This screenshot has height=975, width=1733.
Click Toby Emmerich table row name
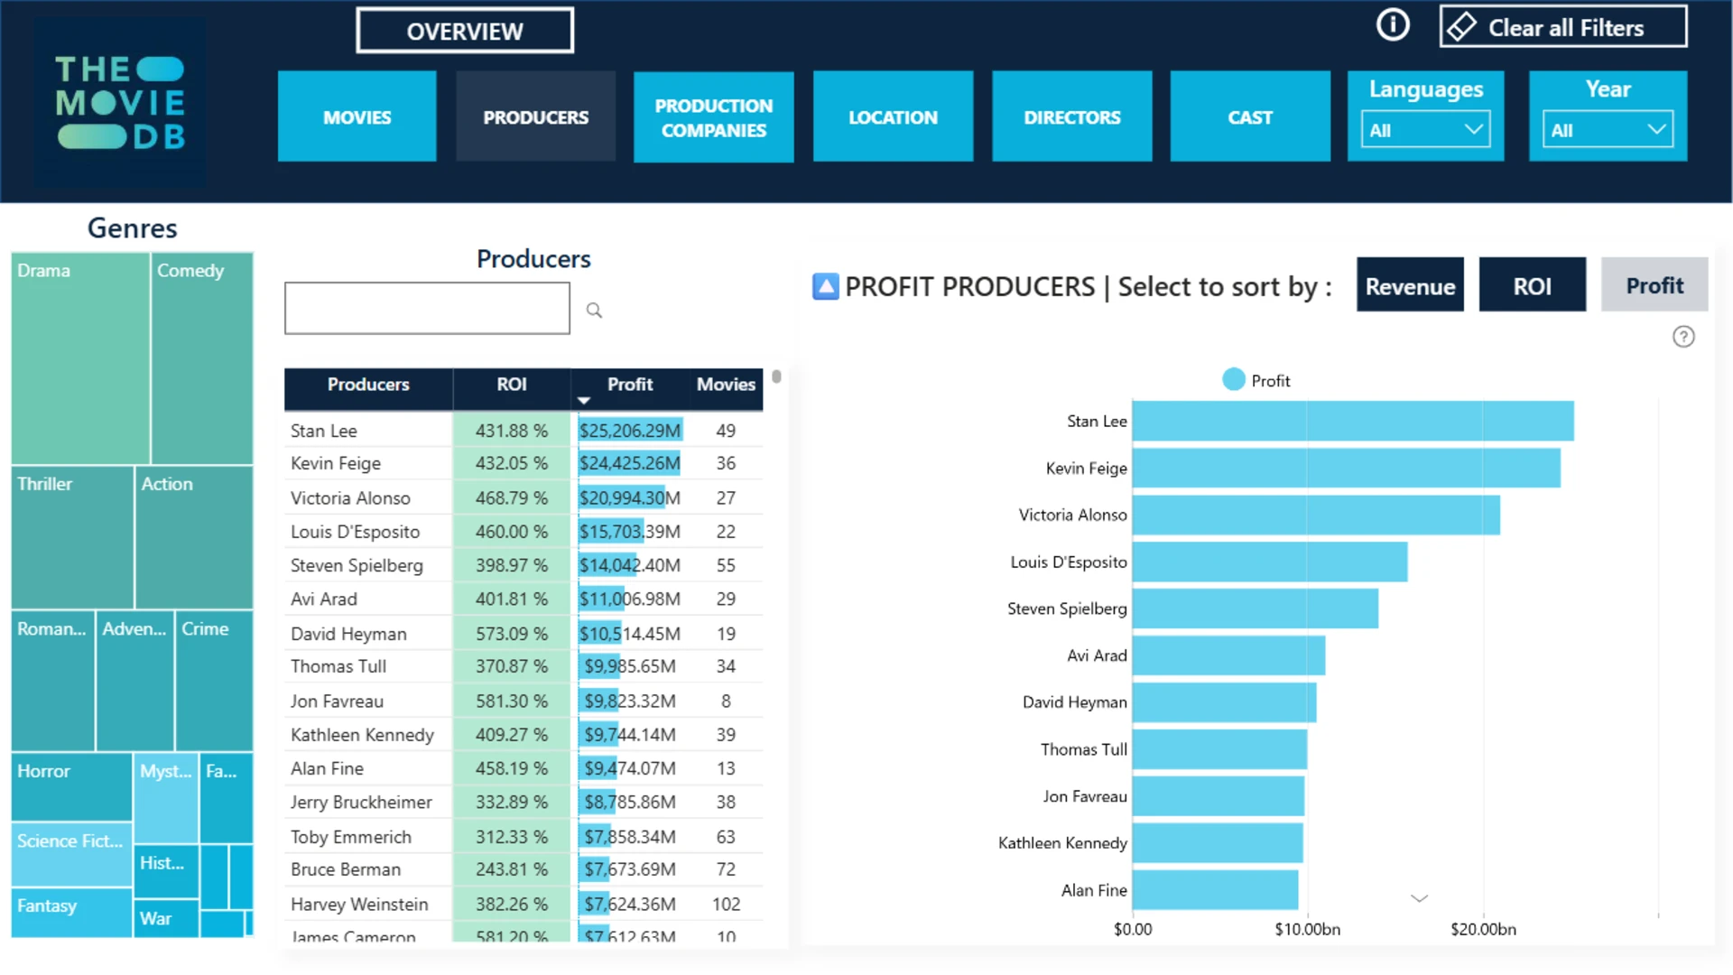click(x=351, y=837)
